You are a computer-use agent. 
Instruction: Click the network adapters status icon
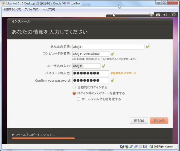pos(136,147)
